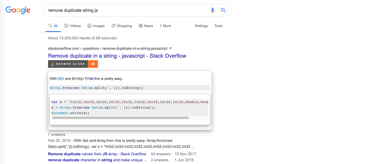
Task: Expand the stackoverflow.com result options arrow
Action: coord(171,48)
